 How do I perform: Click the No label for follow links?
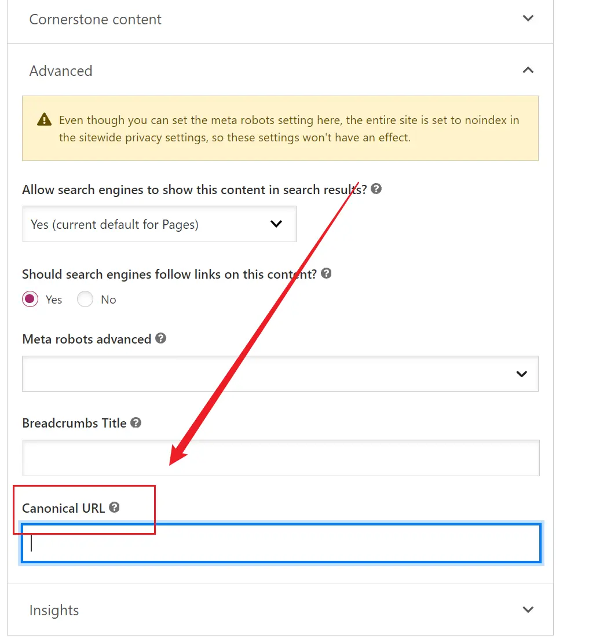108,300
